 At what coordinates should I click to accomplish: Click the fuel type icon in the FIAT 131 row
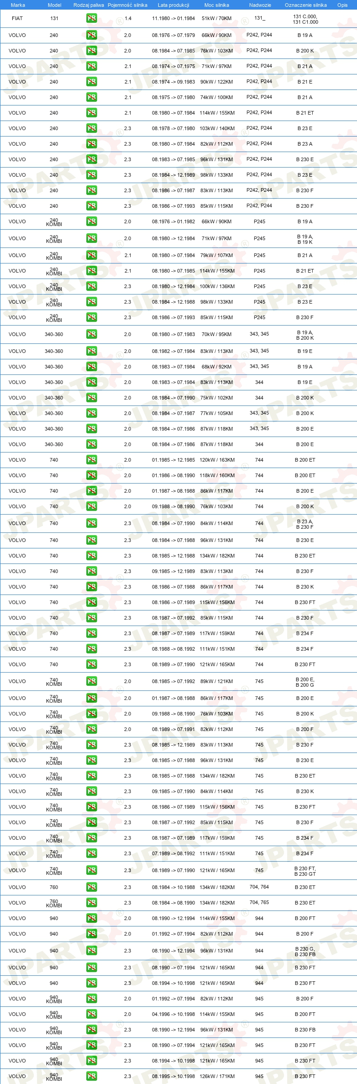coord(91,19)
